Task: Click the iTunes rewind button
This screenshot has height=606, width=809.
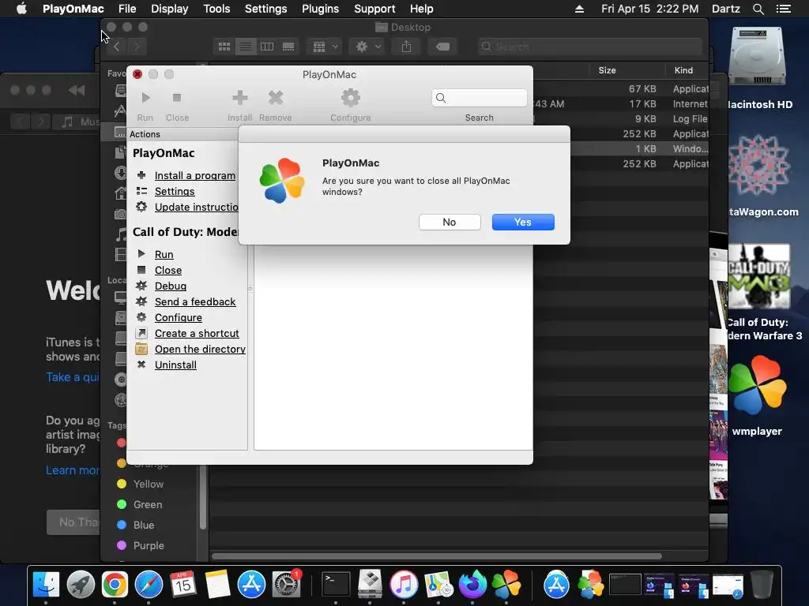Action: 77,90
